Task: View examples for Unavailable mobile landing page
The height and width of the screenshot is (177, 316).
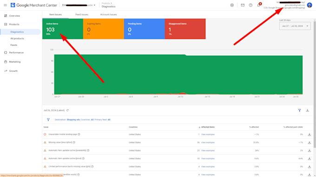Action: 208,134
